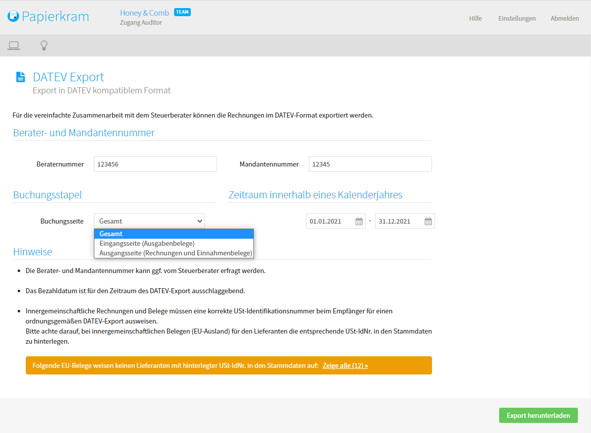
Task: Click the end date field 31.12.2021
Action: (400, 221)
